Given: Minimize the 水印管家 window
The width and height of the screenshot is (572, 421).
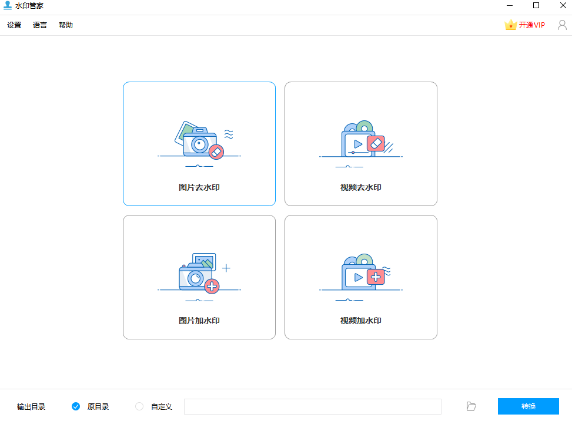Looking at the screenshot, I should pyautogui.click(x=510, y=5).
